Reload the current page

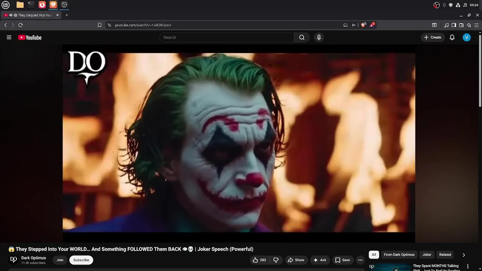click(x=20, y=25)
